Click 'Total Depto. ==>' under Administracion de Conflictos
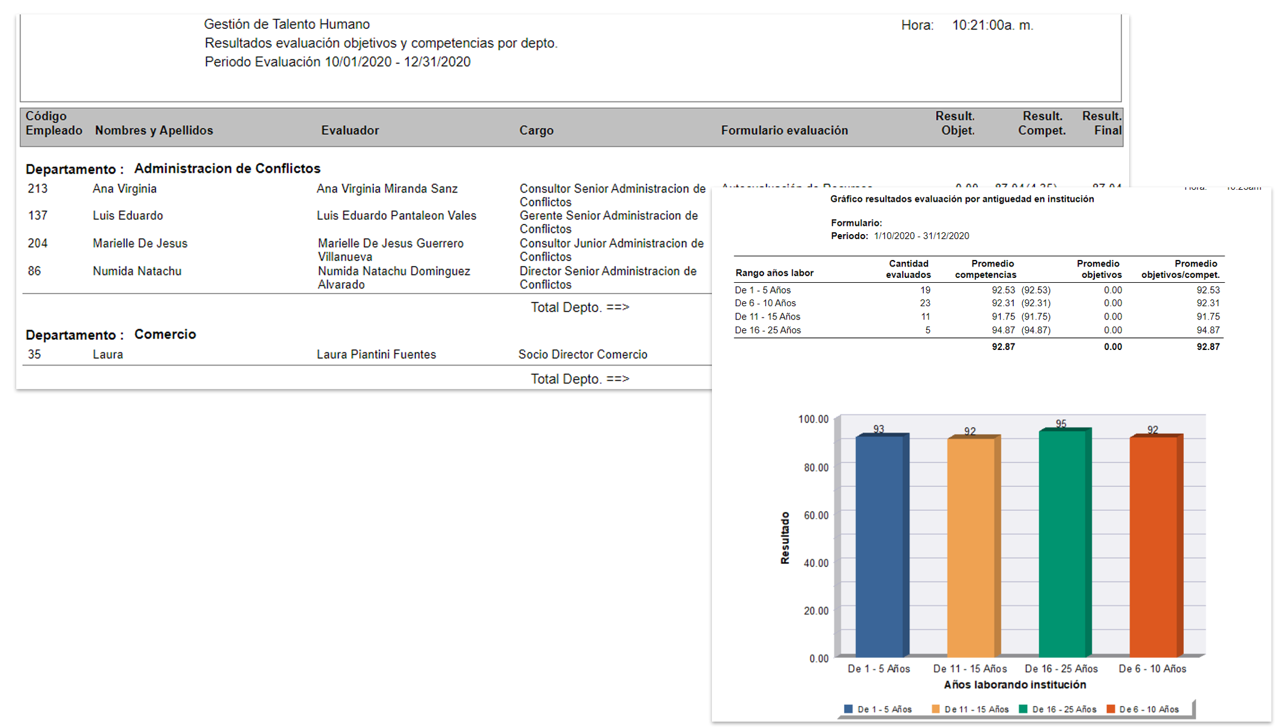Screen dimensions: 1287x727 580,307
